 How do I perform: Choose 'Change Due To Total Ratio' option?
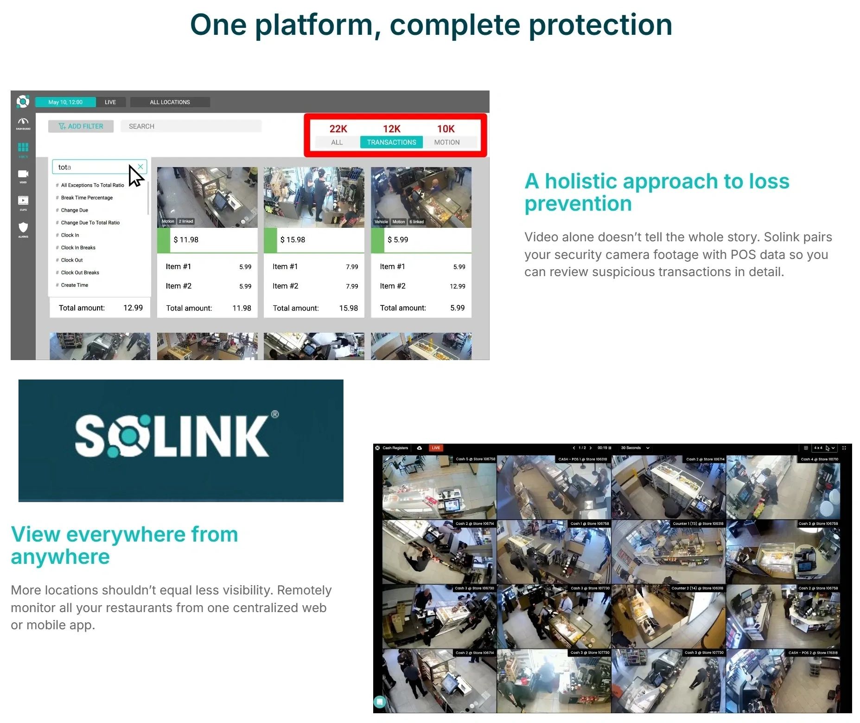(90, 223)
